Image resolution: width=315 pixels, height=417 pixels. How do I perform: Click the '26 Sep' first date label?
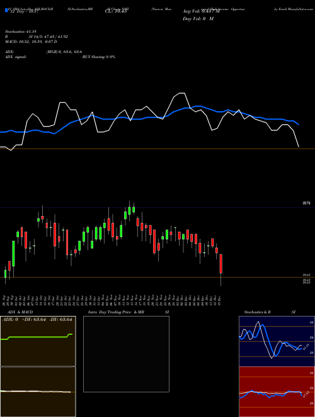(x=5, y=299)
